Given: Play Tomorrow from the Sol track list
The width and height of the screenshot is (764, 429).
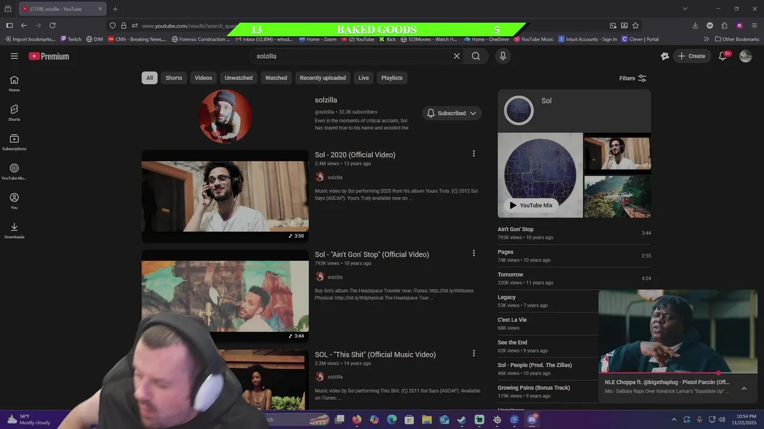Looking at the screenshot, I should click(x=574, y=278).
